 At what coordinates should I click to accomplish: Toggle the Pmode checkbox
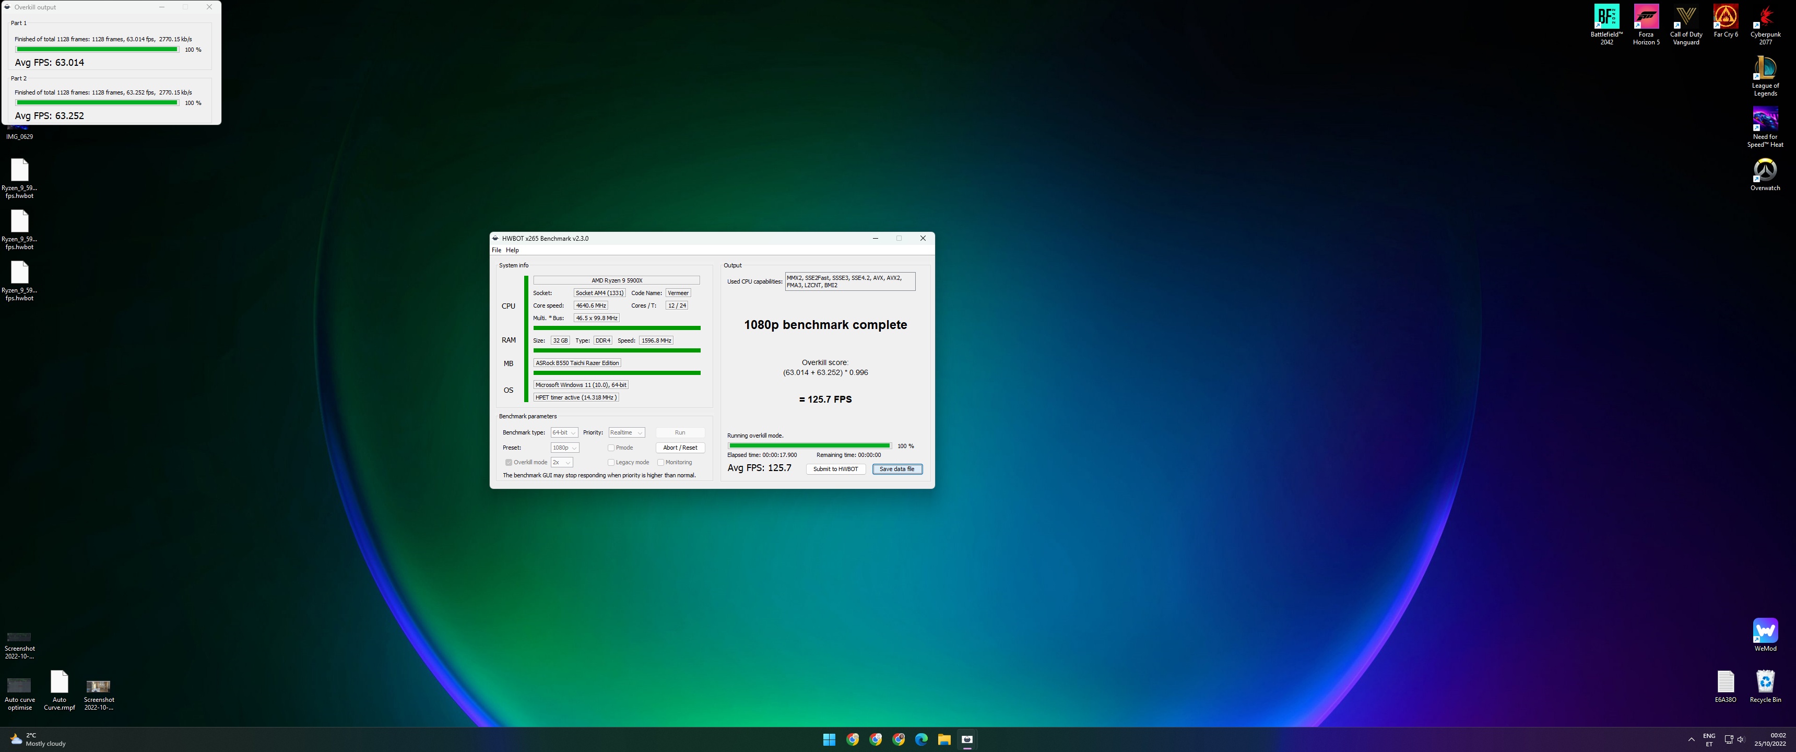click(611, 448)
